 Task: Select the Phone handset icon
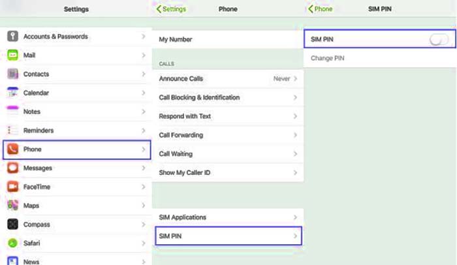point(12,149)
